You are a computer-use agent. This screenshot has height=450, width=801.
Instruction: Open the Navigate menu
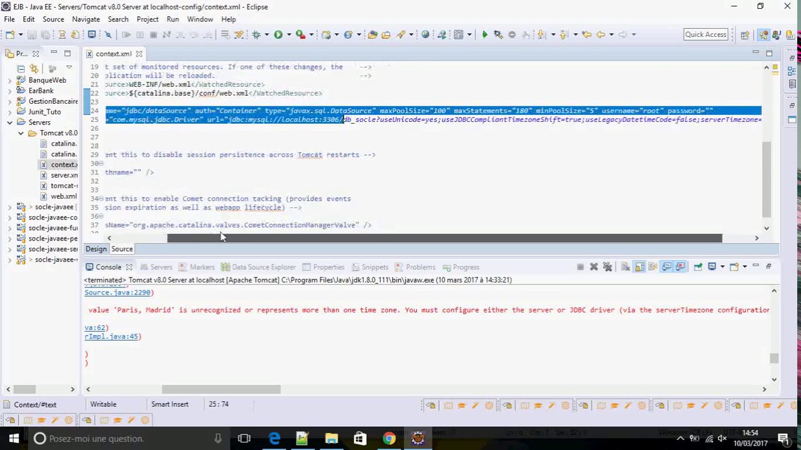[86, 19]
